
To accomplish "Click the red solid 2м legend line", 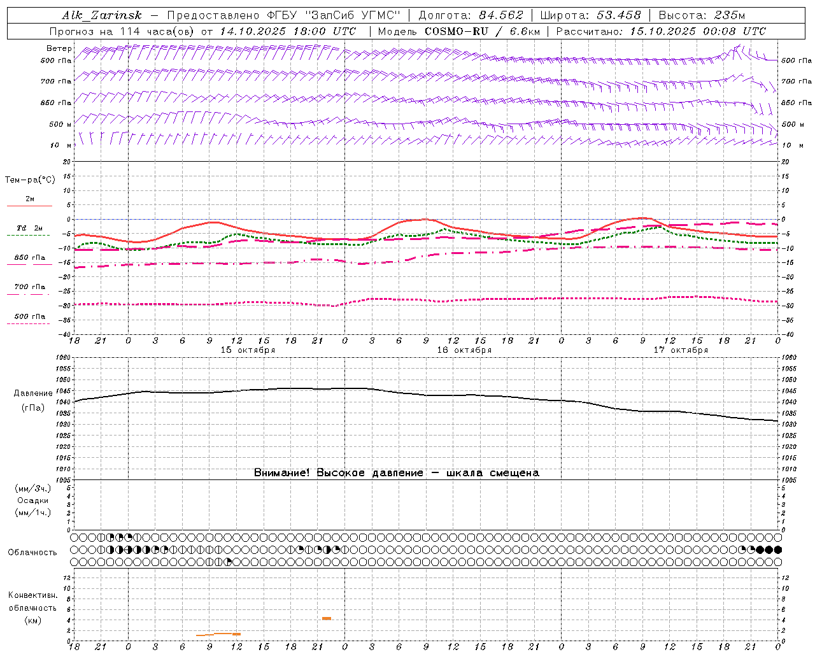I will (x=29, y=206).
